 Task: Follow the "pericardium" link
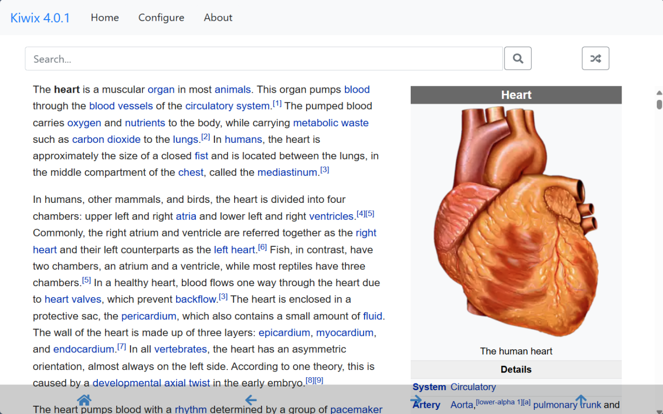pos(149,316)
